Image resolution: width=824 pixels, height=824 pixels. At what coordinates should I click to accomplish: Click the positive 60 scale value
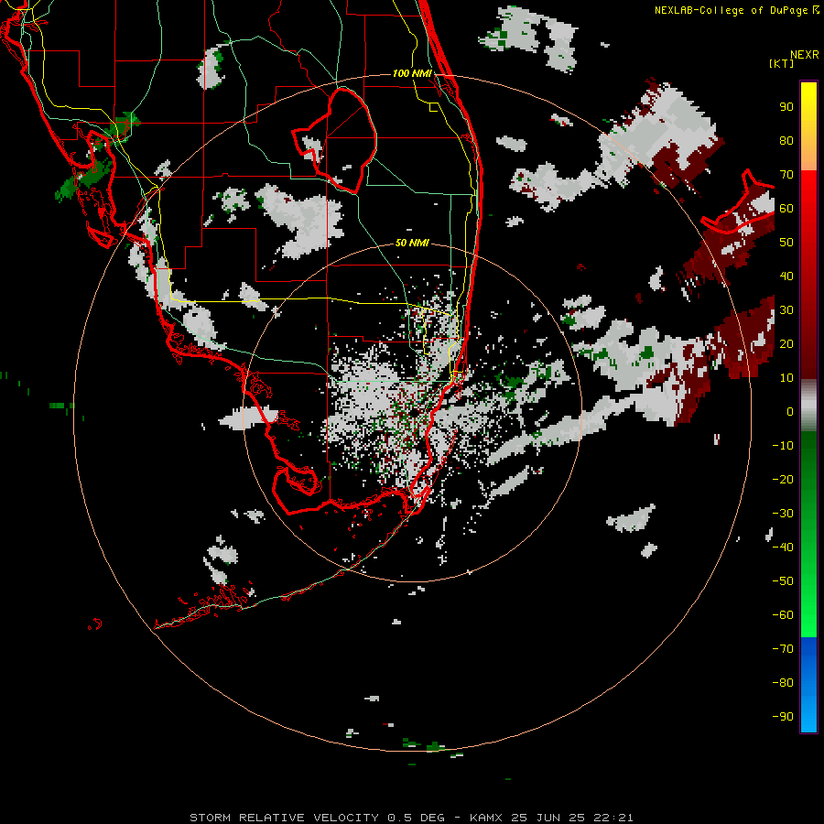(x=786, y=208)
